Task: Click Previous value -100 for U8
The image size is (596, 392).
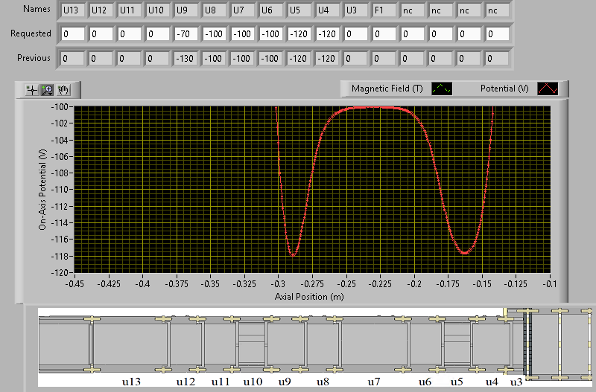Action: (214, 59)
